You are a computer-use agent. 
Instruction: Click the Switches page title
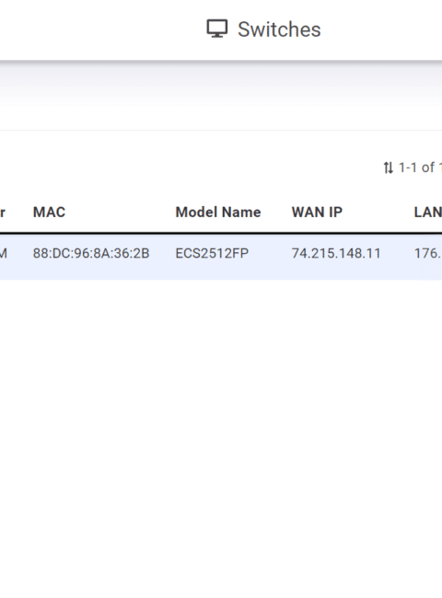(279, 29)
